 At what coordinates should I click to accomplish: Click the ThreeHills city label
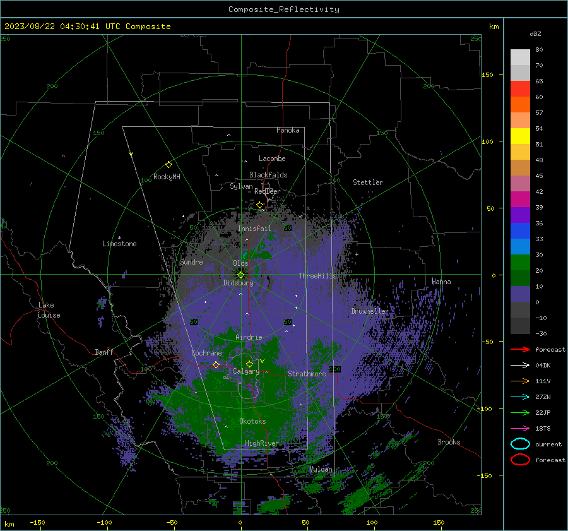tap(317, 276)
